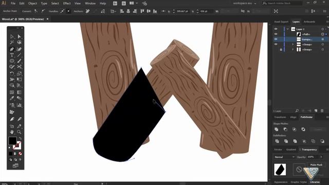
Task: Select the Direct Selection tool
Action: [x=19, y=36]
